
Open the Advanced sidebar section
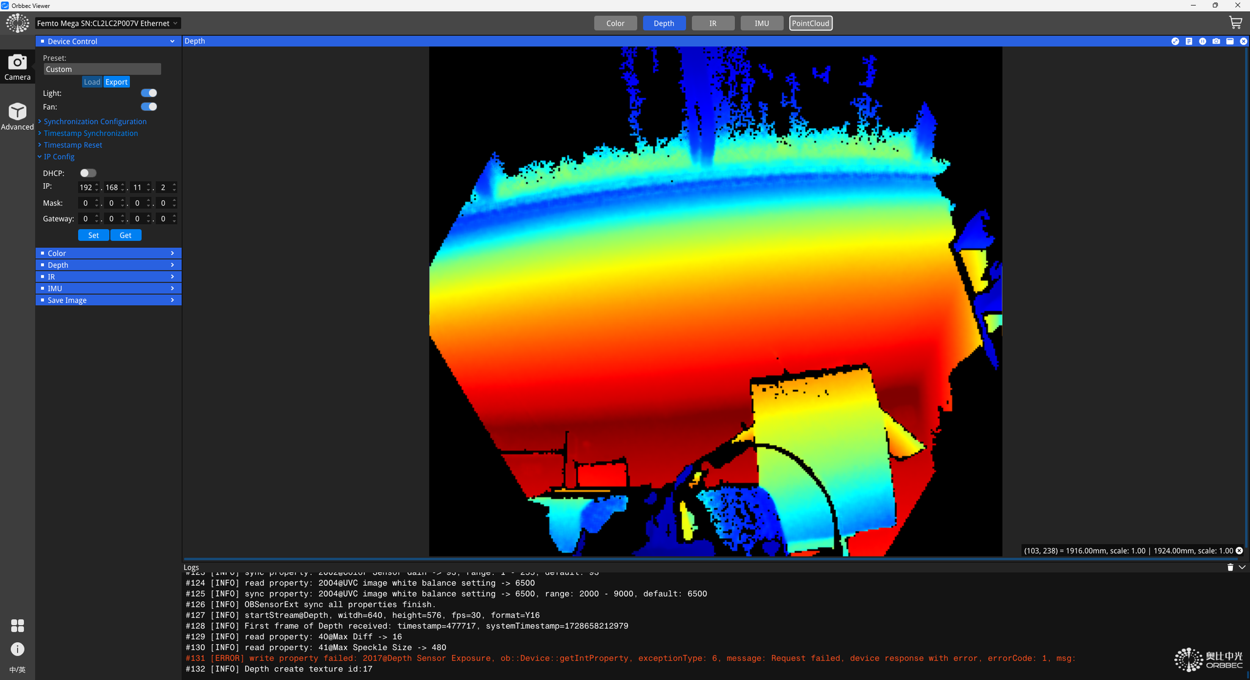coord(17,117)
